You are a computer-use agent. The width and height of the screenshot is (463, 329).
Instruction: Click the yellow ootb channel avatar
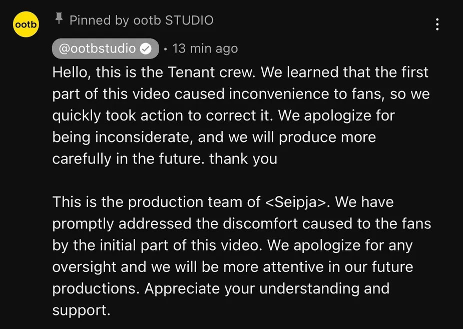26,24
